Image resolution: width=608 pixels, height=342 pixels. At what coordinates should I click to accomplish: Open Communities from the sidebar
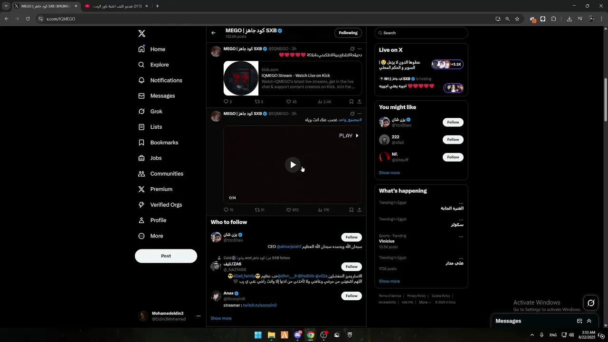click(161, 174)
